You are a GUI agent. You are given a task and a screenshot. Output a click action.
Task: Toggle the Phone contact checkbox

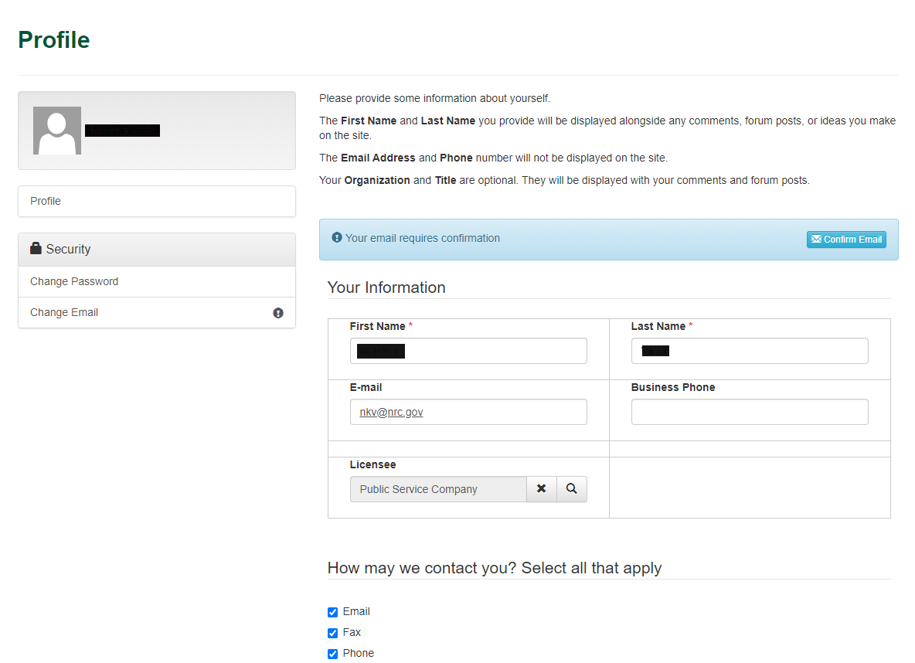point(333,654)
